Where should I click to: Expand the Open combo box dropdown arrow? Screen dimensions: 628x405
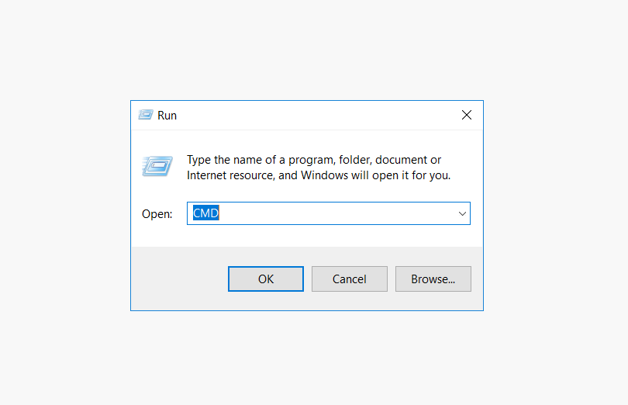[x=462, y=213]
